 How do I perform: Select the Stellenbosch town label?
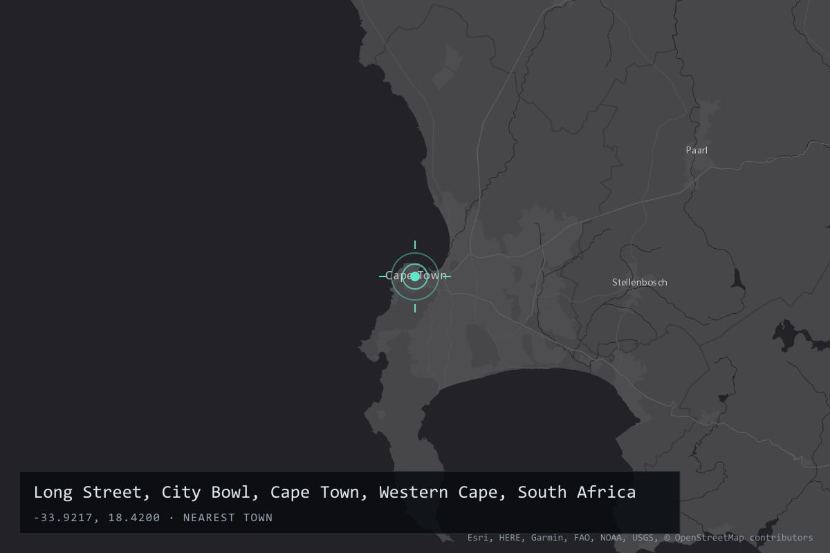640,282
